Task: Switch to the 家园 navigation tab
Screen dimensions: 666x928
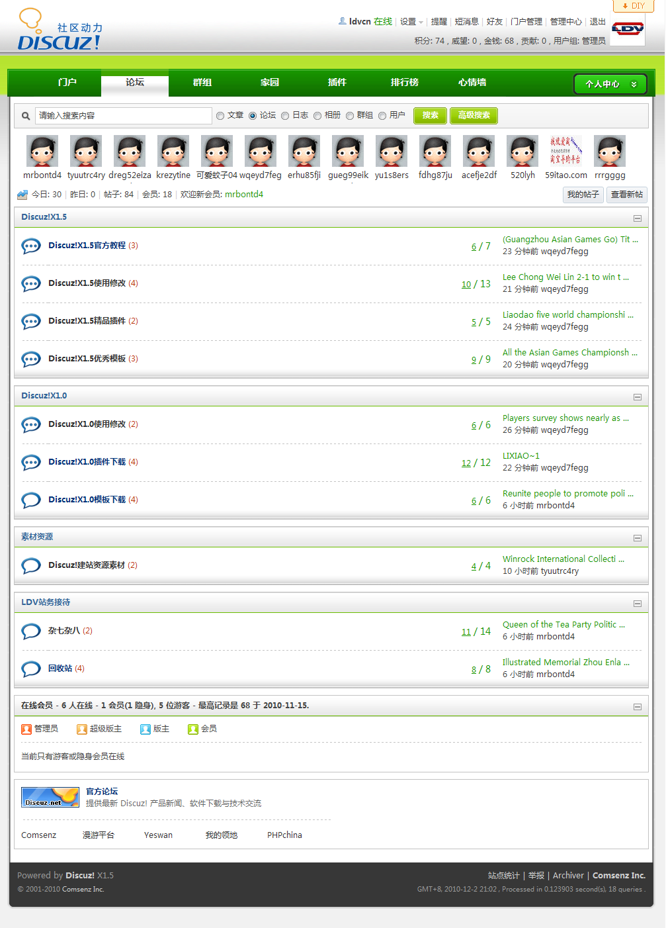Action: 270,83
